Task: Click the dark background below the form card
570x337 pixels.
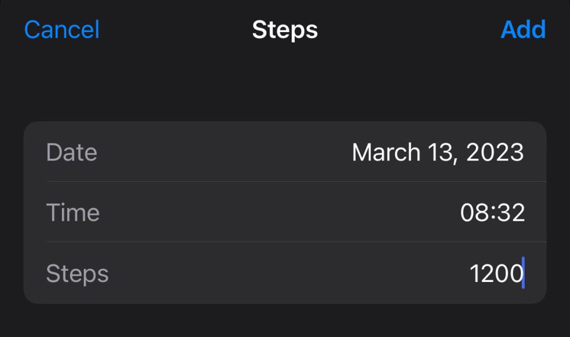Action: pos(284,321)
